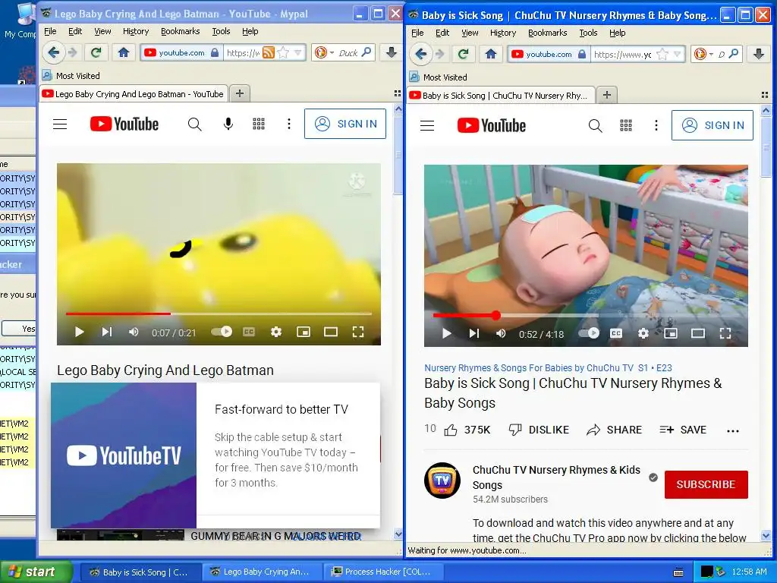The height and width of the screenshot is (583, 777).
Task: Open downloads in the Lego Baby window
Action: pos(392,52)
